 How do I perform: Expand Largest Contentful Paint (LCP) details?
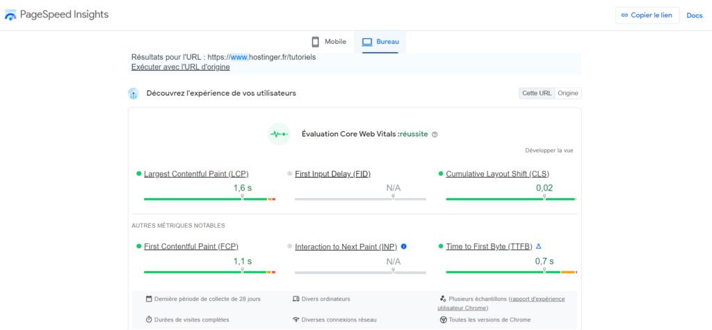pyautogui.click(x=196, y=174)
